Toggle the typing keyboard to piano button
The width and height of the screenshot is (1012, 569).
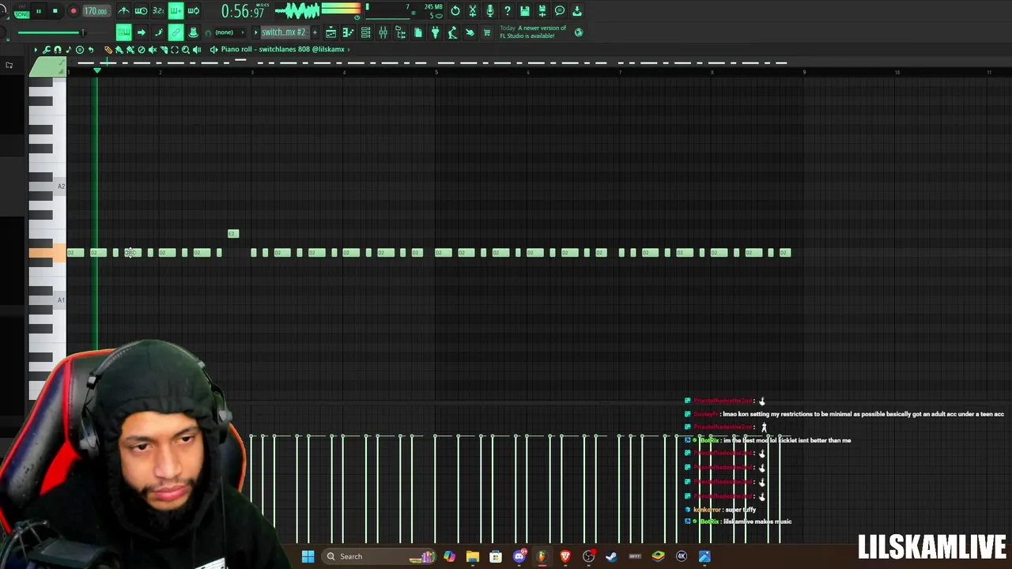coord(123,32)
